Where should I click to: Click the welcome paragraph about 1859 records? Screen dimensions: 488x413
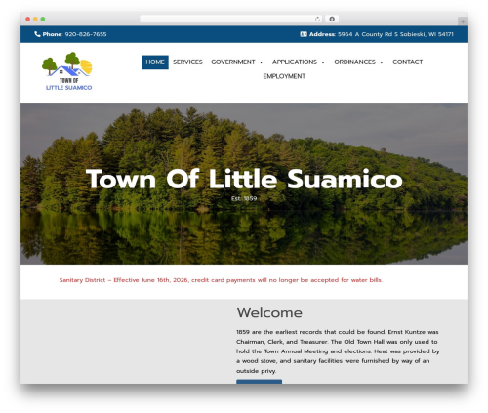338,351
